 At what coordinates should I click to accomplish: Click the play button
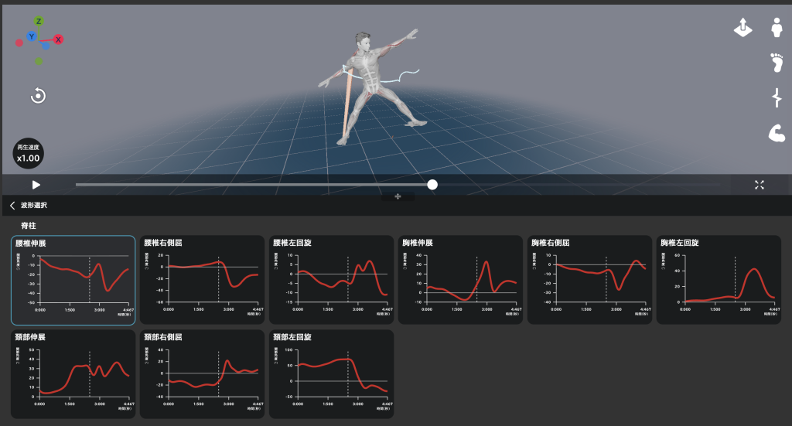[36, 185]
